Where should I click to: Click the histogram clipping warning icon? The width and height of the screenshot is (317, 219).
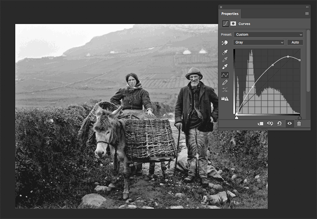pos(225,98)
